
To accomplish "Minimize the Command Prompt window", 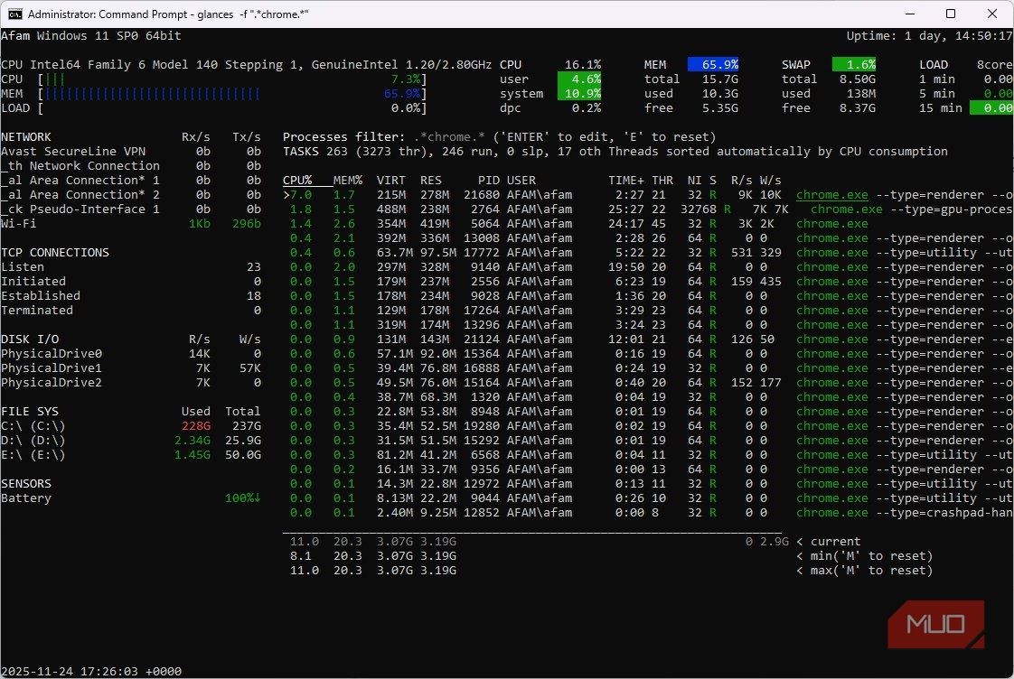I will pos(910,14).
